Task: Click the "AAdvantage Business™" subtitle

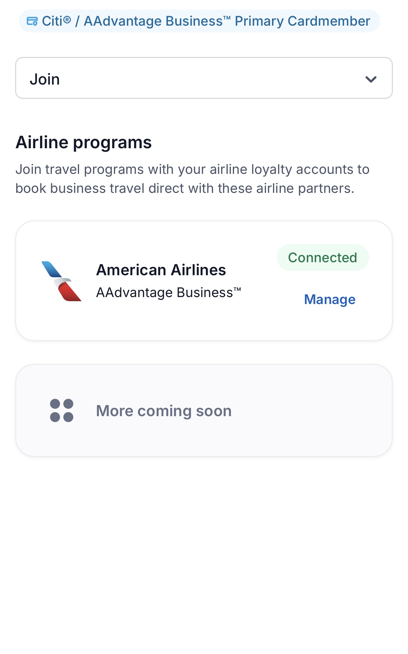Action: coord(168,292)
